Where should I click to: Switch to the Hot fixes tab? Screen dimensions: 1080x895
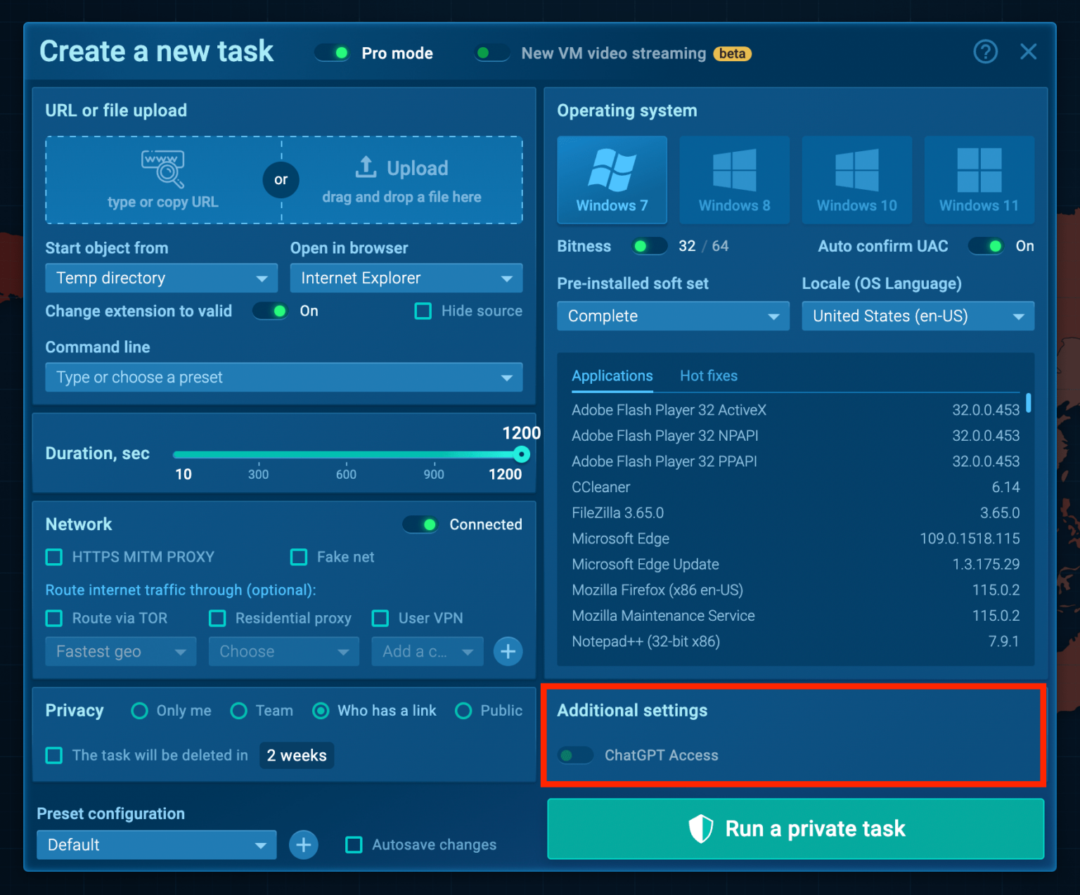tap(709, 375)
